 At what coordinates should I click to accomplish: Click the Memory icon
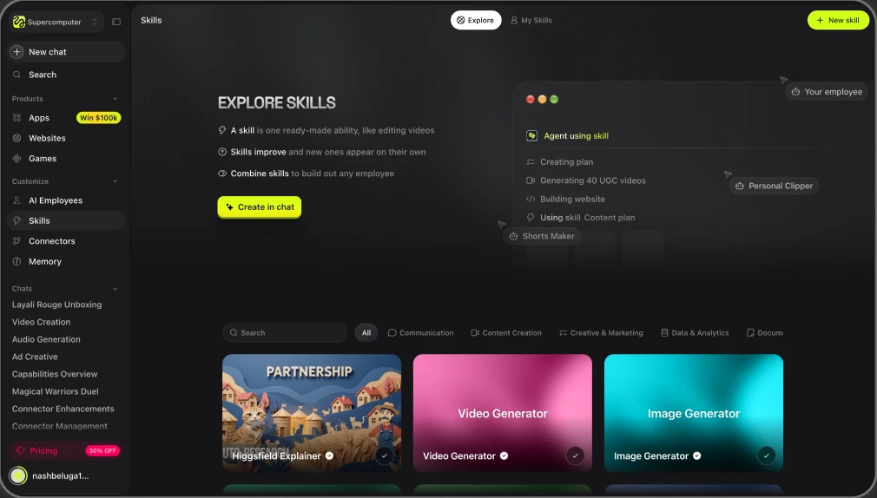pyautogui.click(x=16, y=261)
